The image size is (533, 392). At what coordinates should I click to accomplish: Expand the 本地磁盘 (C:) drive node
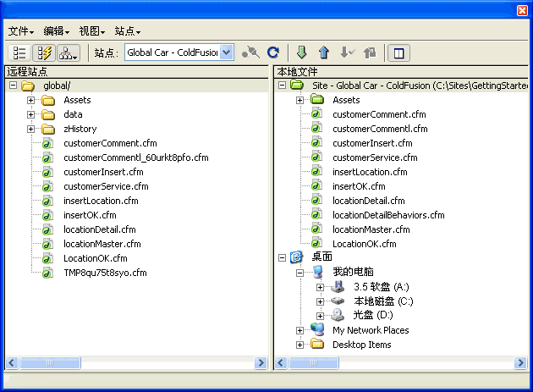pos(321,301)
